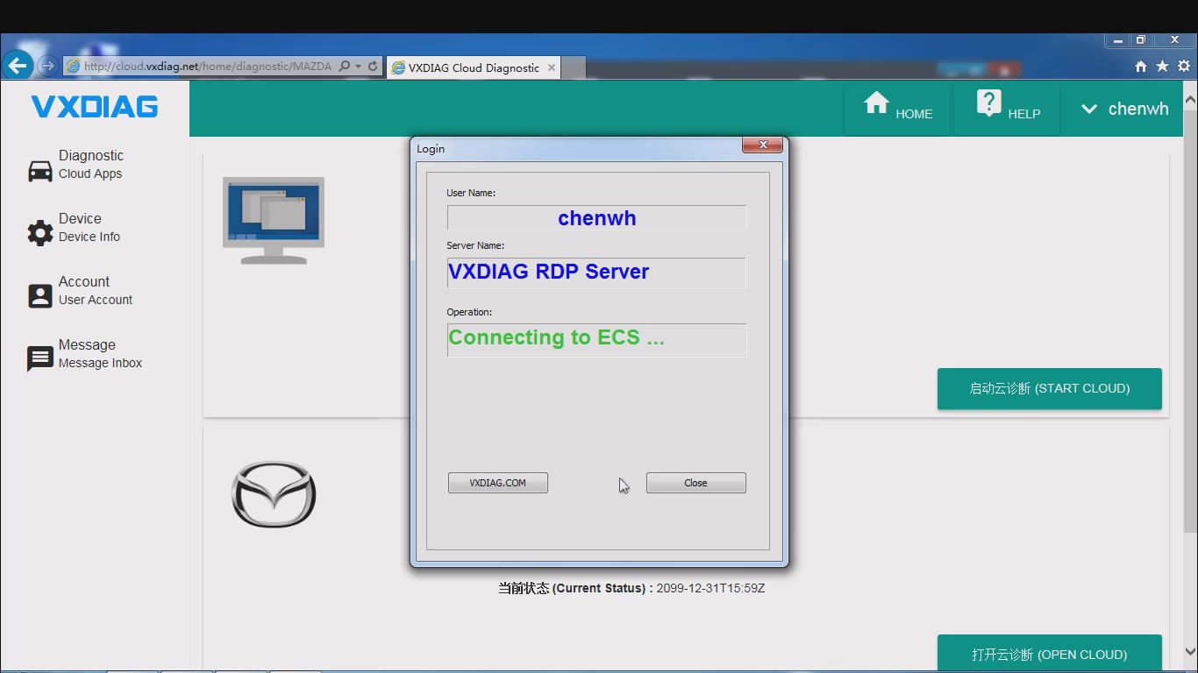Open browser home via house icon

pos(1140,66)
